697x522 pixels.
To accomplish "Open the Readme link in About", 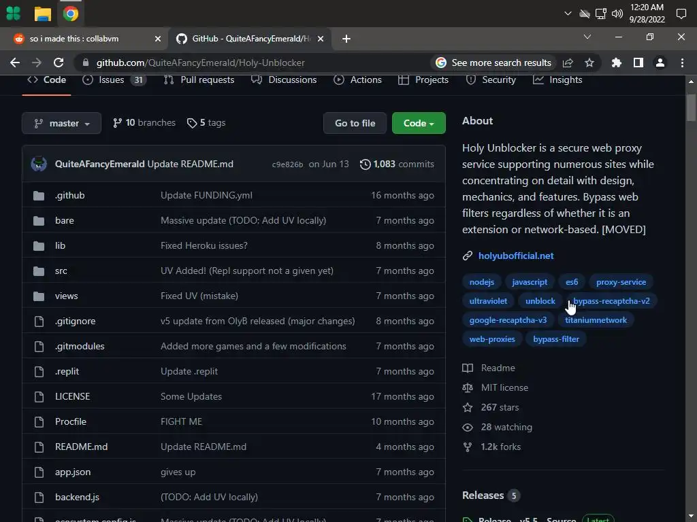I will [489, 368].
